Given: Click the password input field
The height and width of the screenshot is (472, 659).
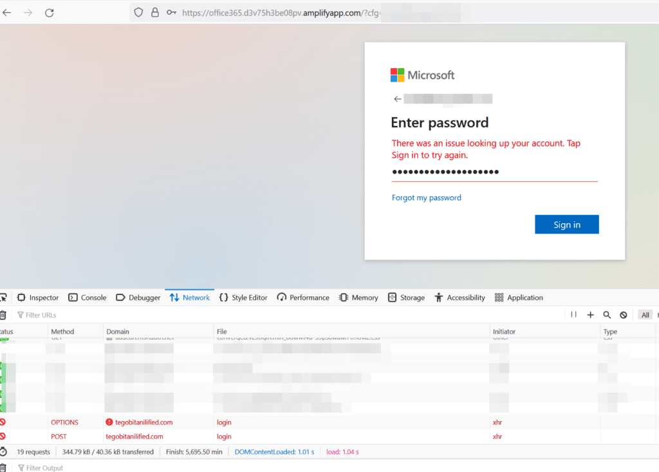Looking at the screenshot, I should 494,172.
